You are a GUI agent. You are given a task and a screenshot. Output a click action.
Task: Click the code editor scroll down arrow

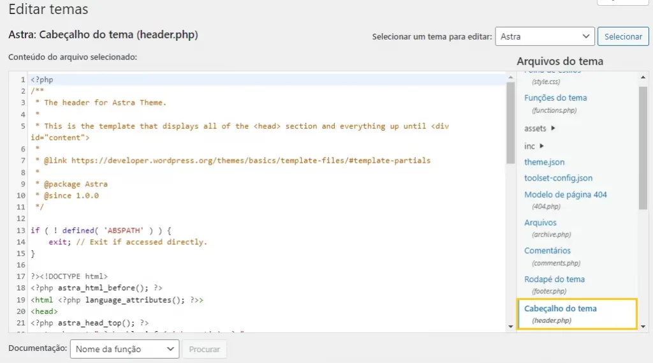511,327
